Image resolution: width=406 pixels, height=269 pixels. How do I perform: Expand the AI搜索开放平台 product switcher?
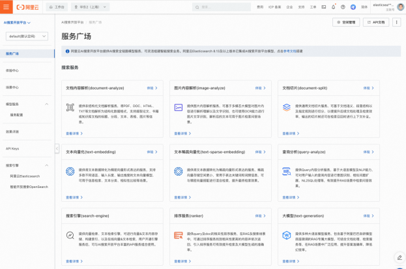(17, 23)
